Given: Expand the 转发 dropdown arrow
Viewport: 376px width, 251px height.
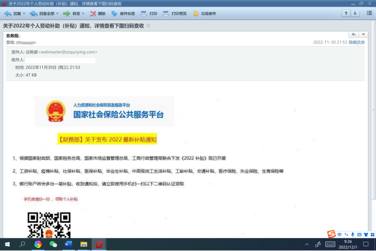Looking at the screenshot, I should coord(83,13).
